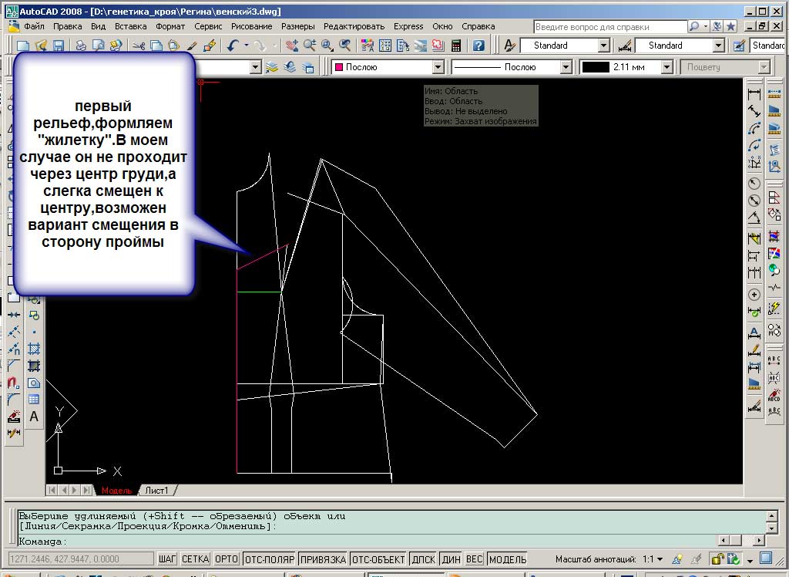Select the Hatch tool icon
Screen dimensions: 789x577
34,349
